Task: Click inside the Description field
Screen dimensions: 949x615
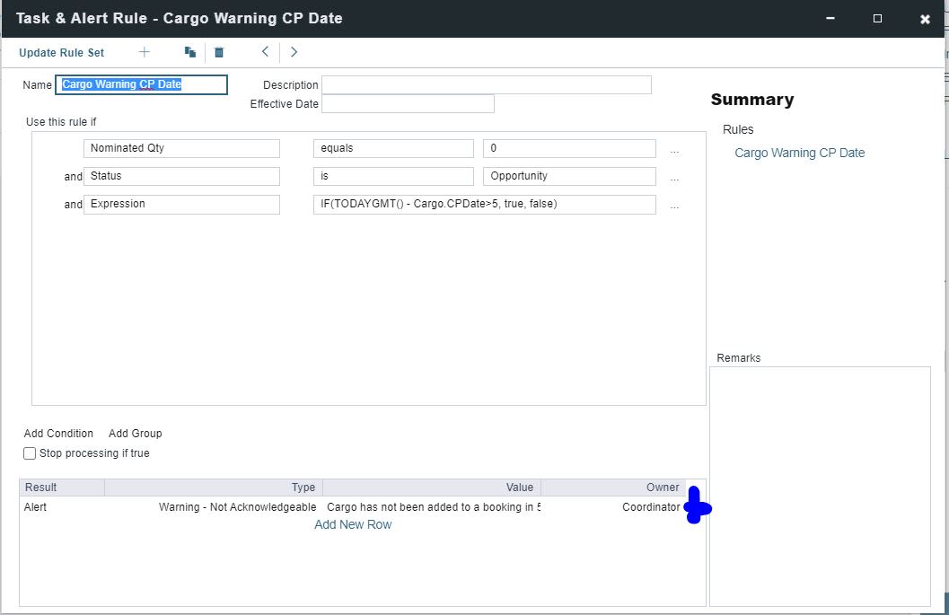Action: click(485, 84)
